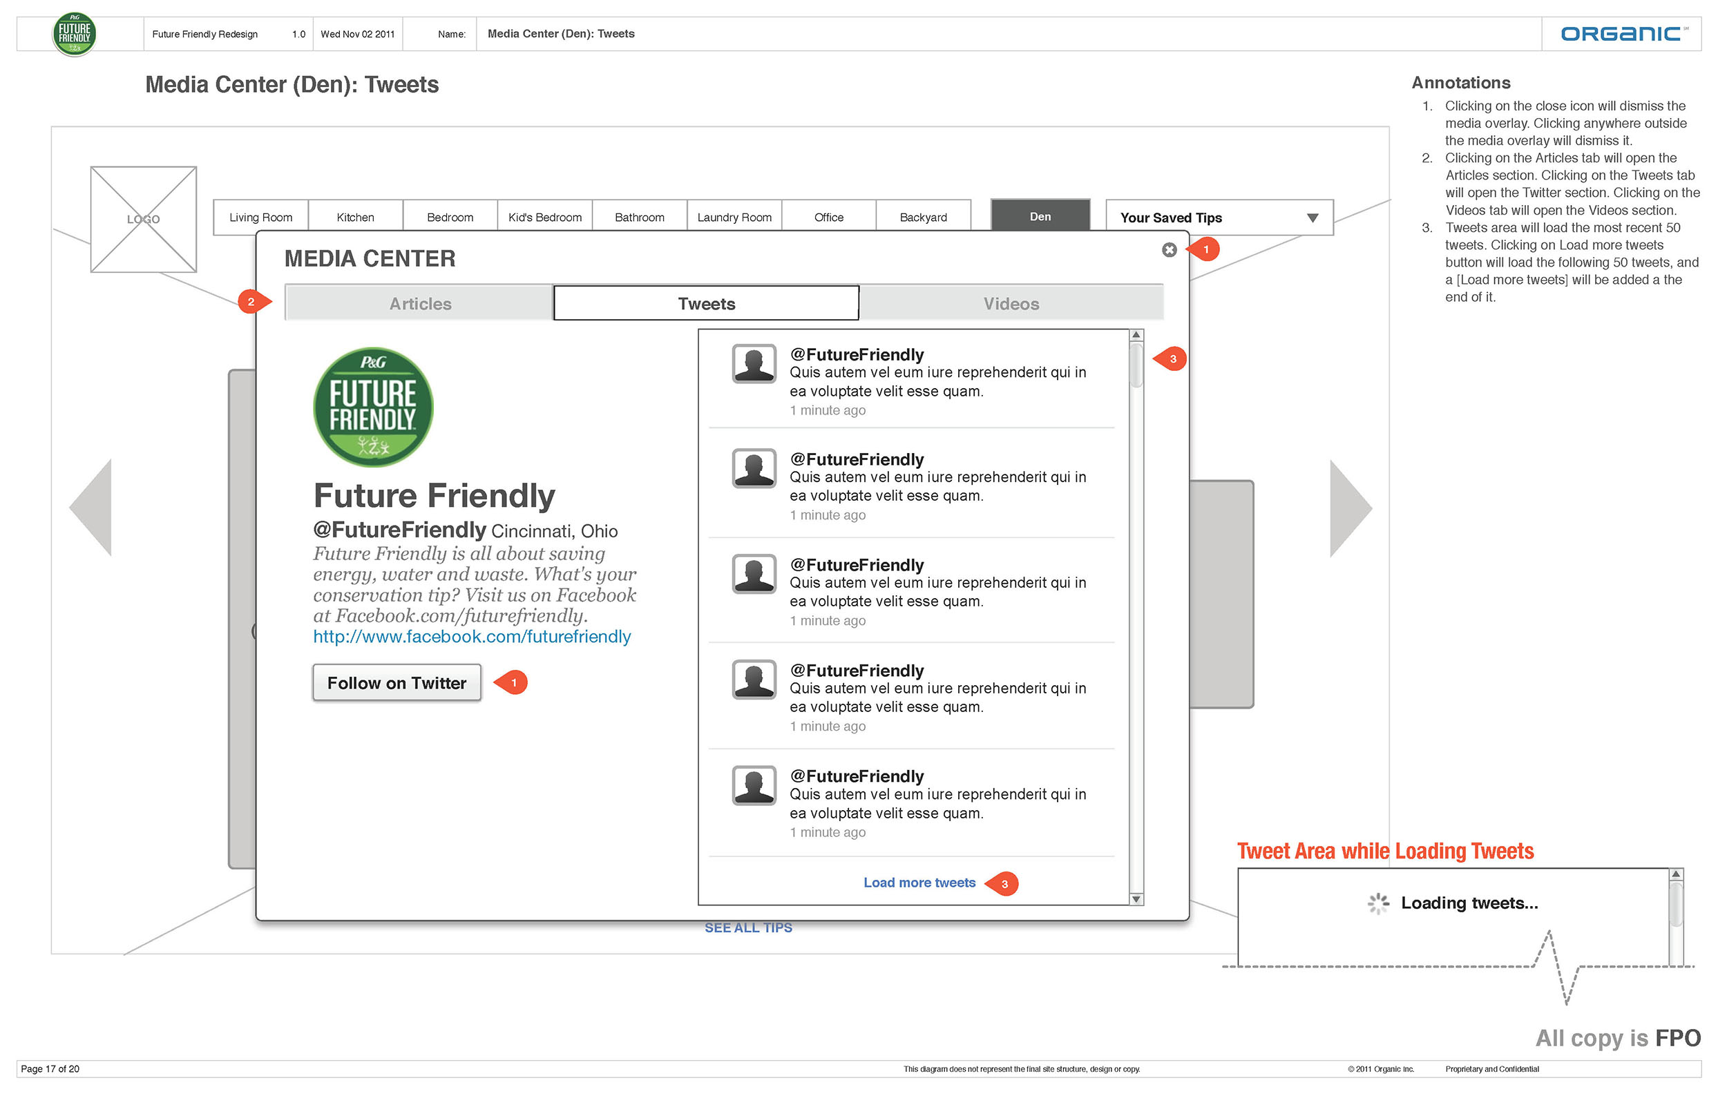Click the 'Page 17 of 20' footer text
The width and height of the screenshot is (1727, 1096).
[50, 1069]
